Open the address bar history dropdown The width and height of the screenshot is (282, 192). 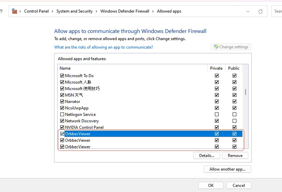click(248, 11)
